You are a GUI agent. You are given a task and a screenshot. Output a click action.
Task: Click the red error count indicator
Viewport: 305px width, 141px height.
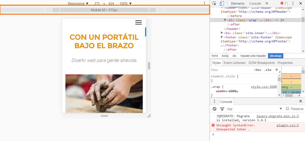tap(283, 4)
